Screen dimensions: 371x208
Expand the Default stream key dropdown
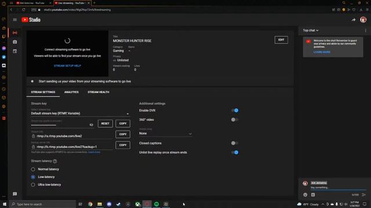pyautogui.click(x=80, y=113)
